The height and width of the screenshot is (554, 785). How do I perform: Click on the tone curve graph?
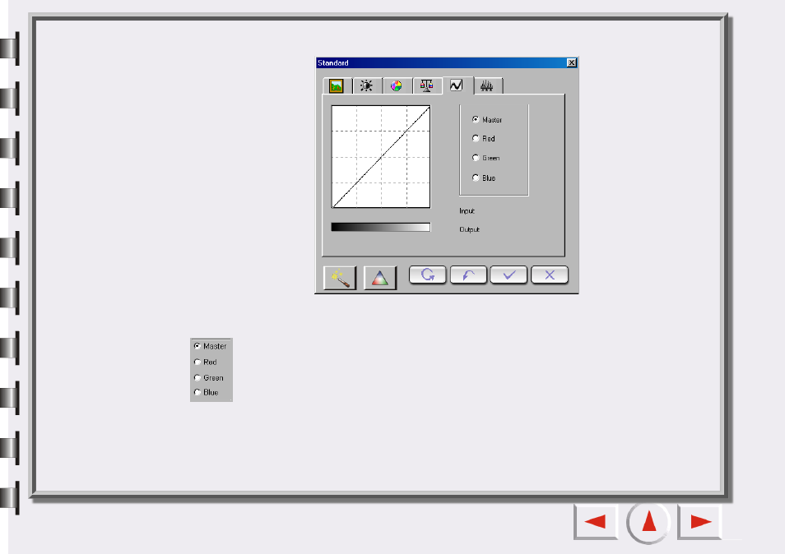click(x=381, y=156)
